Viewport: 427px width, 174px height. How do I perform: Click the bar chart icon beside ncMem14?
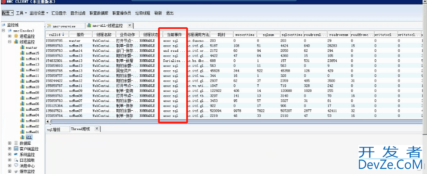coord(22,59)
